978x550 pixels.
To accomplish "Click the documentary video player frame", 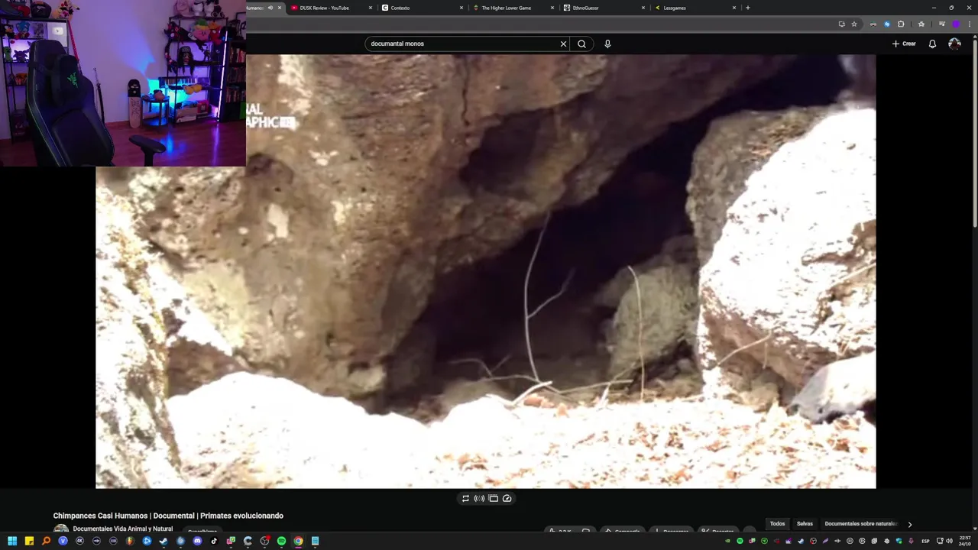I will pos(485,271).
